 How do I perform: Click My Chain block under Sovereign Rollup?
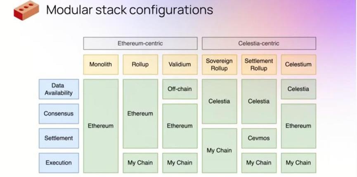click(x=219, y=150)
